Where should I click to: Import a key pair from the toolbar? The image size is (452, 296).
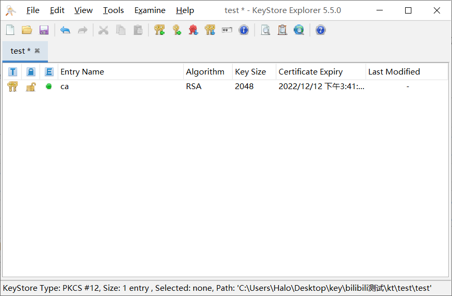tap(210, 30)
